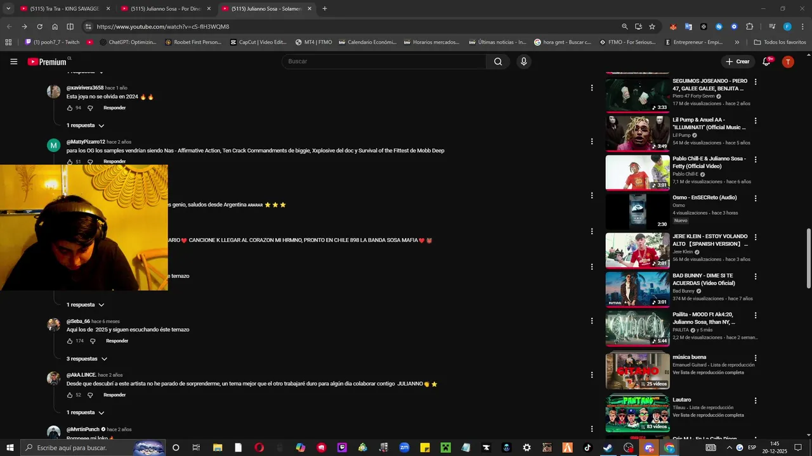
Task: Expand 1 respuesta under @AkA.LINCE.
Action: click(85, 412)
